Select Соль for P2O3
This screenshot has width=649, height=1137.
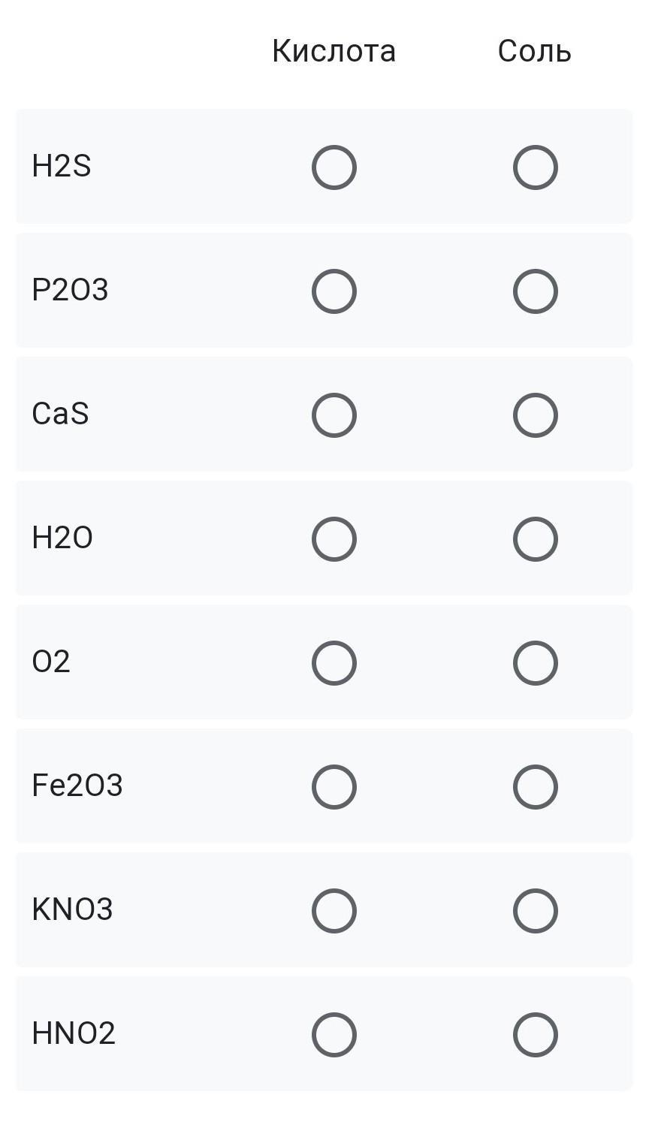[x=535, y=291]
